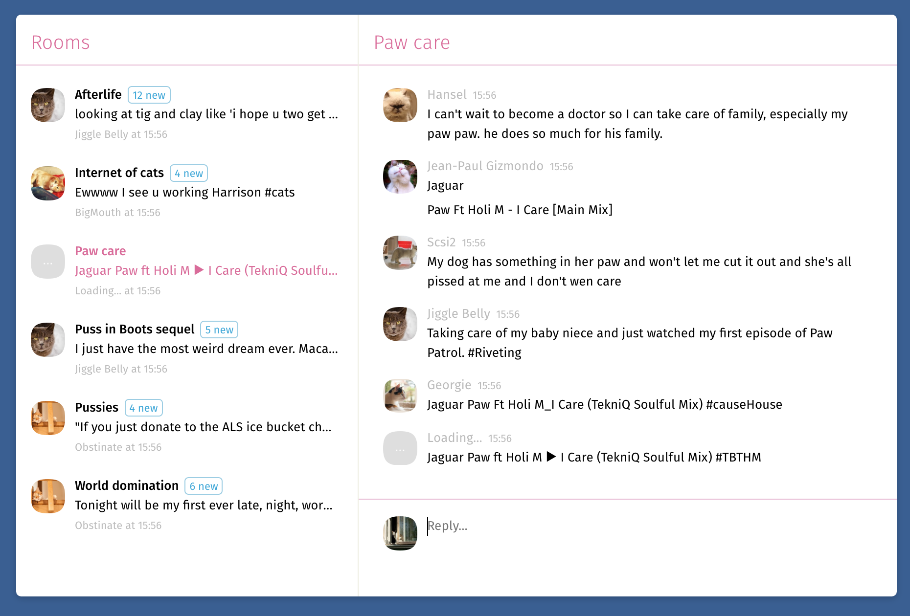The width and height of the screenshot is (910, 616).
Task: Click the 12 new badge on Afterlife
Action: coord(149,94)
